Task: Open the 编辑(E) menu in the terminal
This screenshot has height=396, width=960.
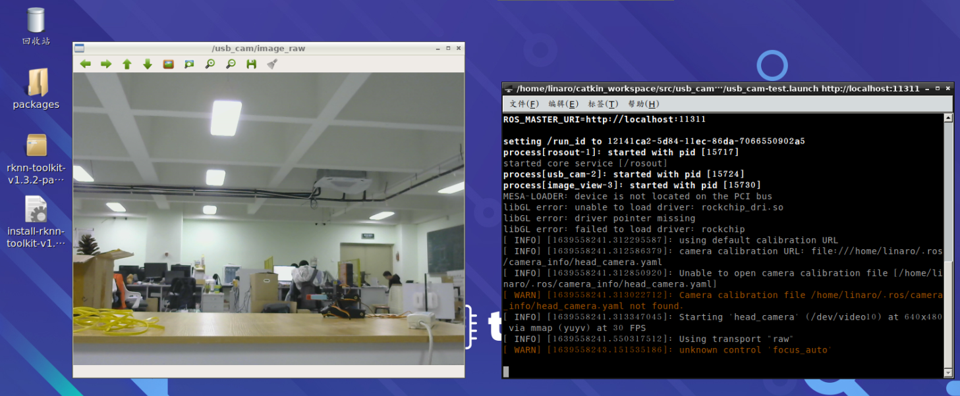Action: 563,104
